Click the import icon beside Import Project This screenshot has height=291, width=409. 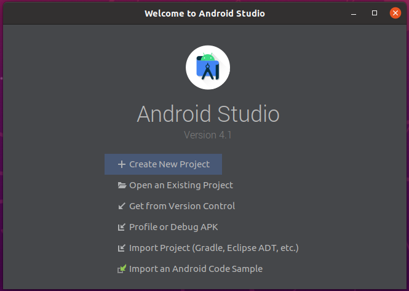click(x=122, y=248)
